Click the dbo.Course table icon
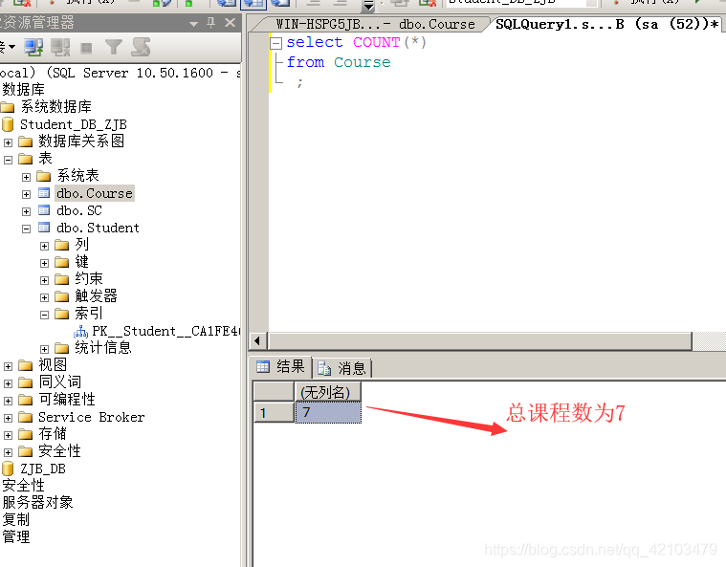This screenshot has height=567, width=726. pyautogui.click(x=44, y=193)
